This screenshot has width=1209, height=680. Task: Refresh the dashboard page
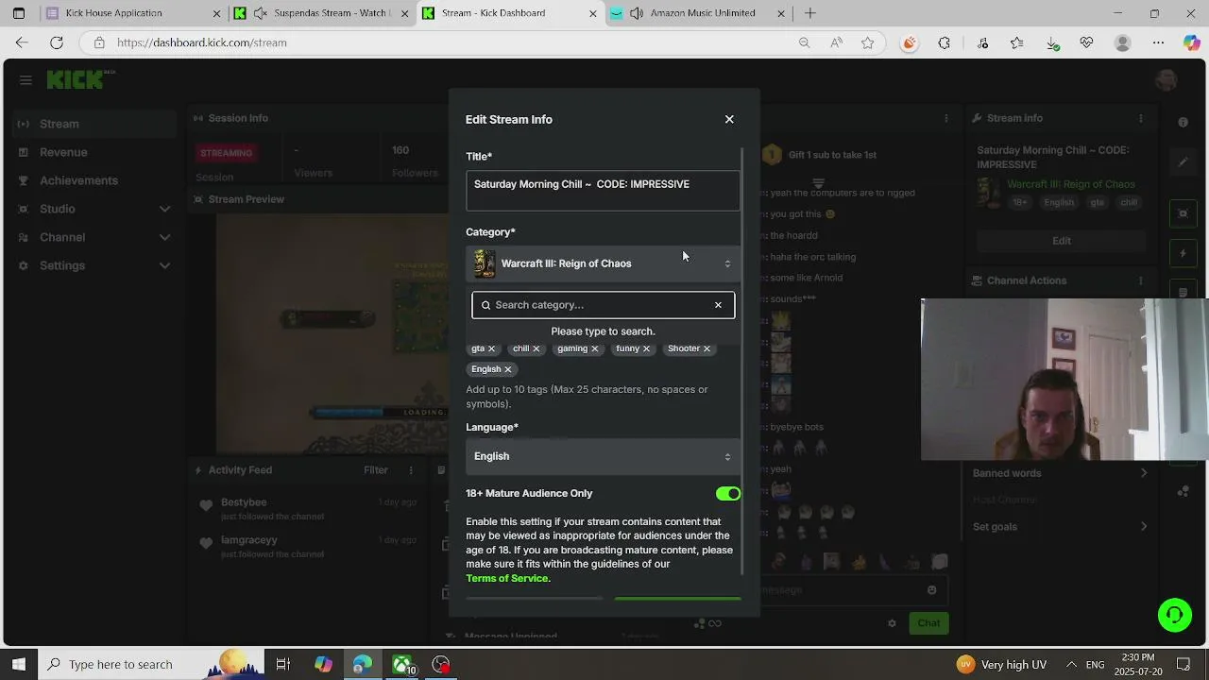[x=57, y=42]
